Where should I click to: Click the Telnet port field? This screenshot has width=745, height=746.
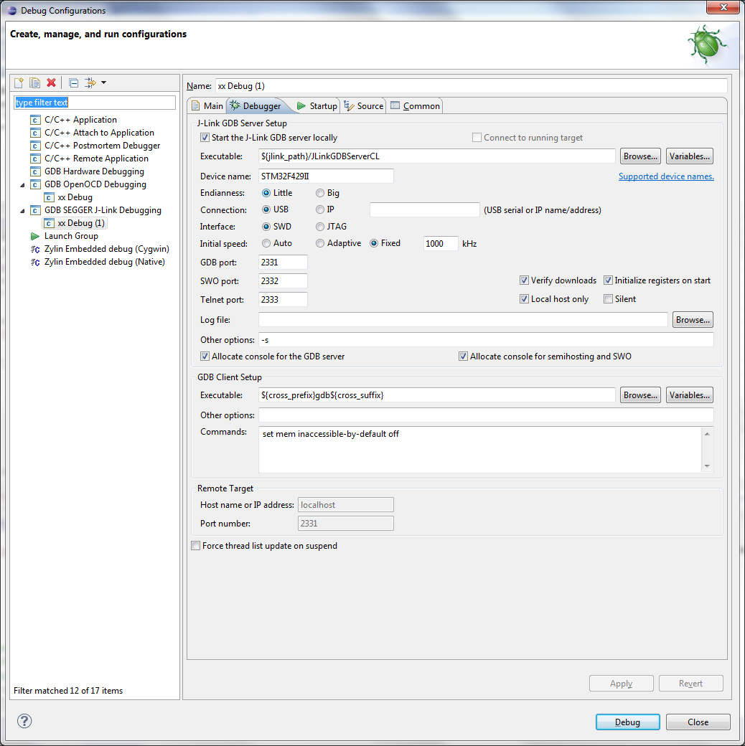click(283, 299)
